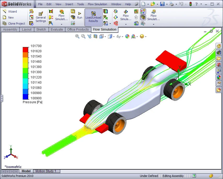Open the Appearances, Scenes and Decals panel
223x179 pixels.
[x=219, y=76]
